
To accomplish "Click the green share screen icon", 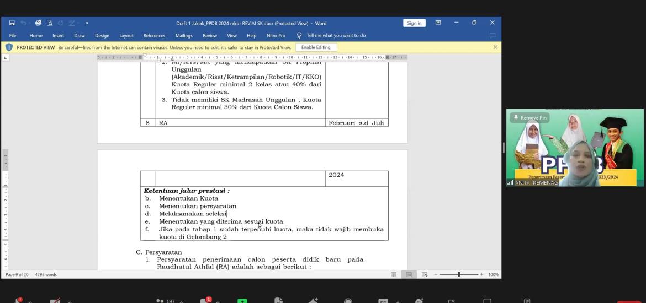I will point(242,301).
